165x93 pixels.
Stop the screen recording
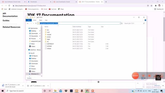[149, 76]
